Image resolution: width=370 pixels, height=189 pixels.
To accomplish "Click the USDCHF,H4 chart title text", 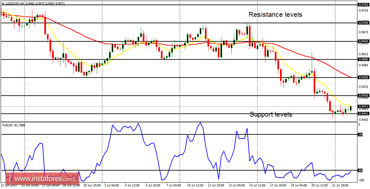I will (15, 3).
